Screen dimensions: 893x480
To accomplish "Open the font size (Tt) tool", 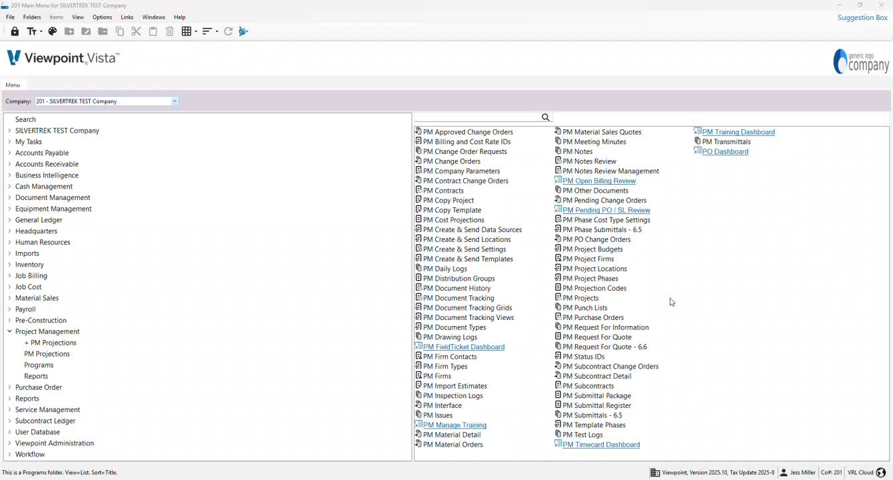I will (x=31, y=31).
